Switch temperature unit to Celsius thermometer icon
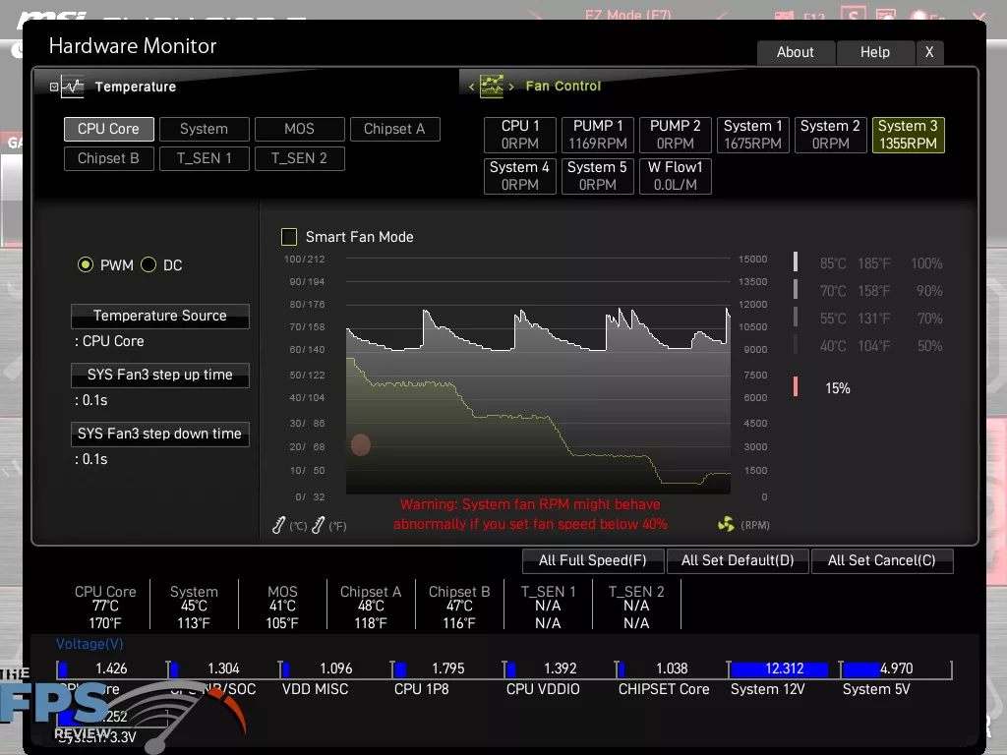The width and height of the screenshot is (1007, 755). click(x=278, y=525)
